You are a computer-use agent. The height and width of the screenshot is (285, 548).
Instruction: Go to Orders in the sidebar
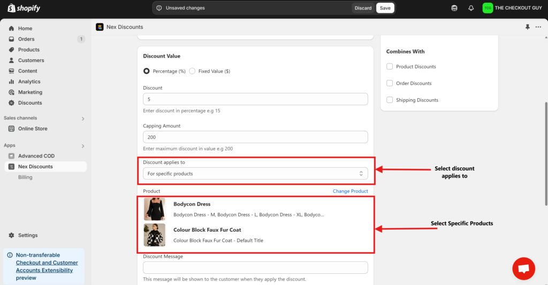tap(26, 39)
